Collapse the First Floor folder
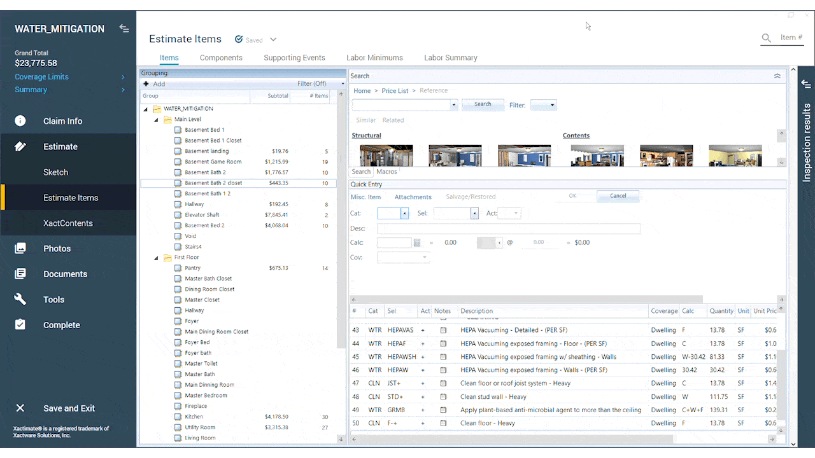 click(x=156, y=258)
